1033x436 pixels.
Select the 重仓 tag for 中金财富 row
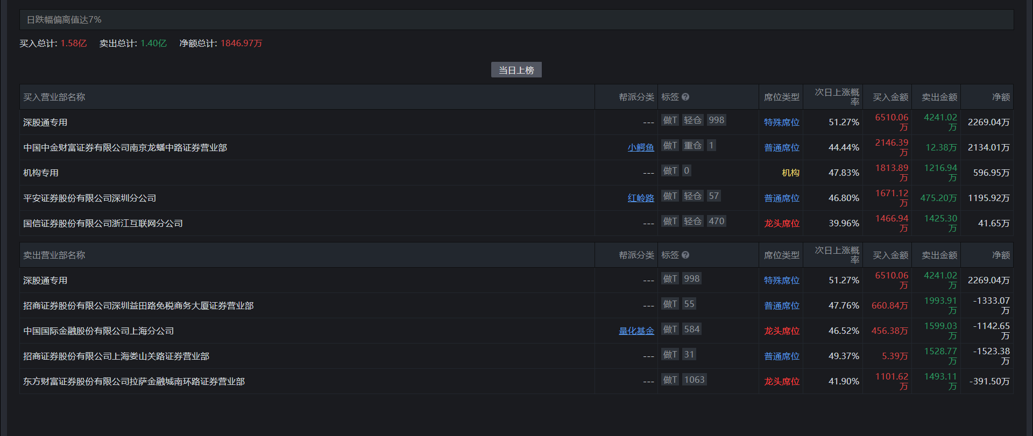click(692, 145)
